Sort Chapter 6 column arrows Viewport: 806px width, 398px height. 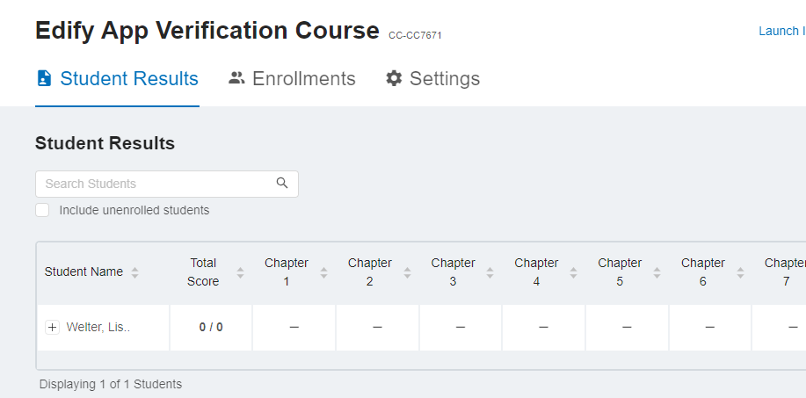740,272
